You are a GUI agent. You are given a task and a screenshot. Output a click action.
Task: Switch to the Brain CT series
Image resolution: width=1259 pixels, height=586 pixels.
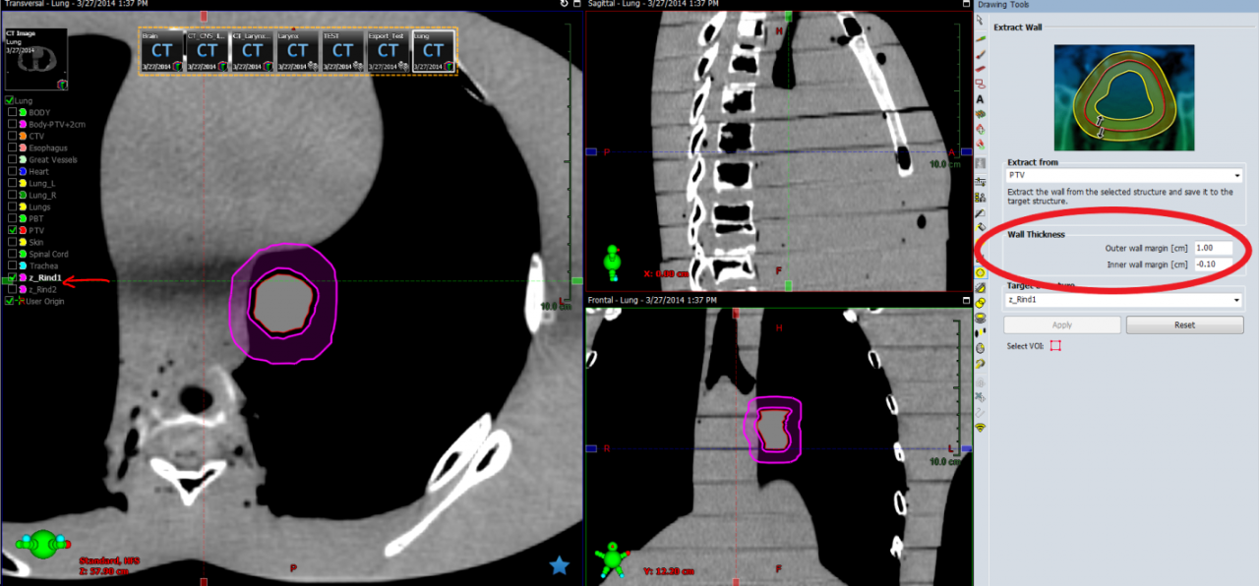161,51
